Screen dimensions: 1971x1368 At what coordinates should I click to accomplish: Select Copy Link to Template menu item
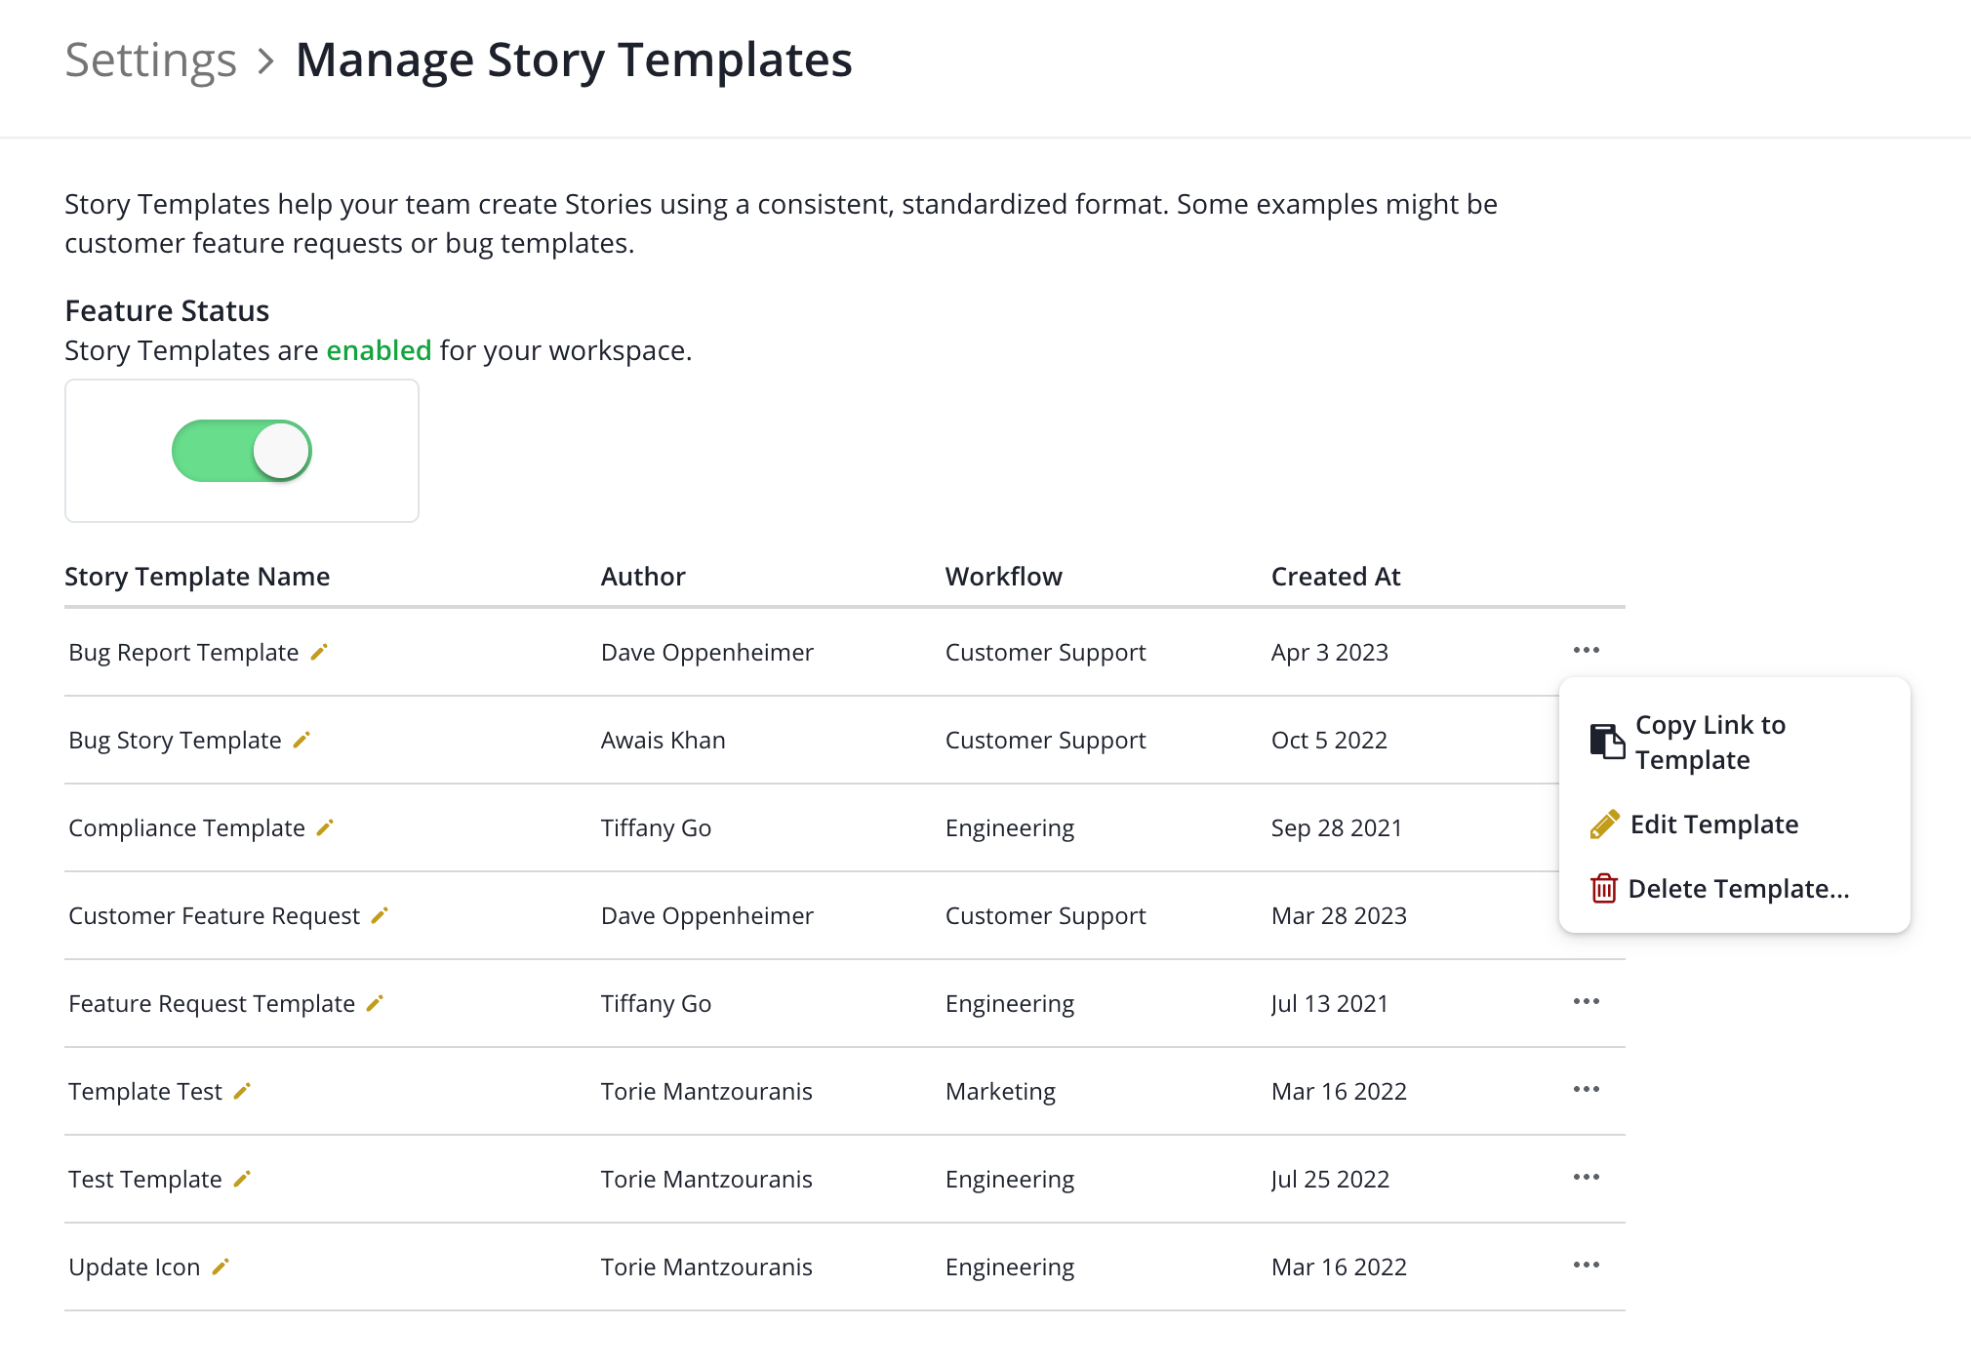(1710, 743)
